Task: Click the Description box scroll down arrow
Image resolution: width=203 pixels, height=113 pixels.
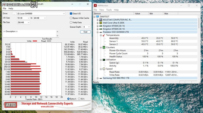Action: [58, 36]
